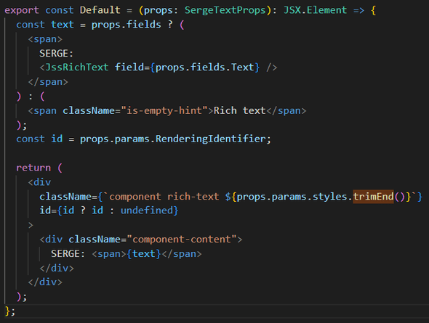Click the export keyword on first line
The image size is (429, 323).
pos(22,10)
